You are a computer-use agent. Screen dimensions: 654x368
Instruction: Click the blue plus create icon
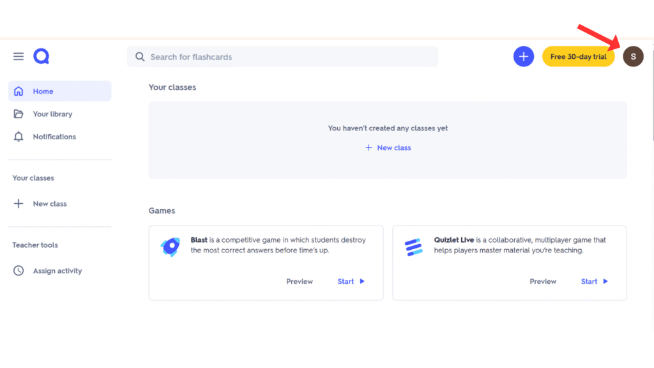[523, 56]
